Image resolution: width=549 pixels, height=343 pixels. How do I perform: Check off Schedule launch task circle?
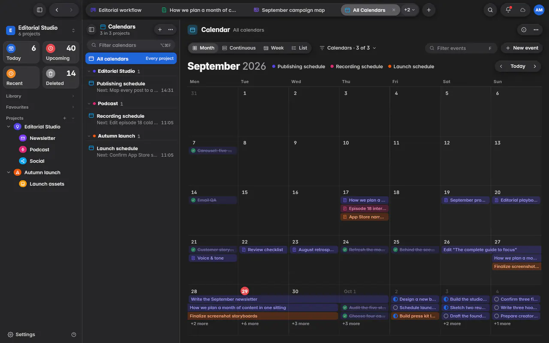[x=395, y=307]
